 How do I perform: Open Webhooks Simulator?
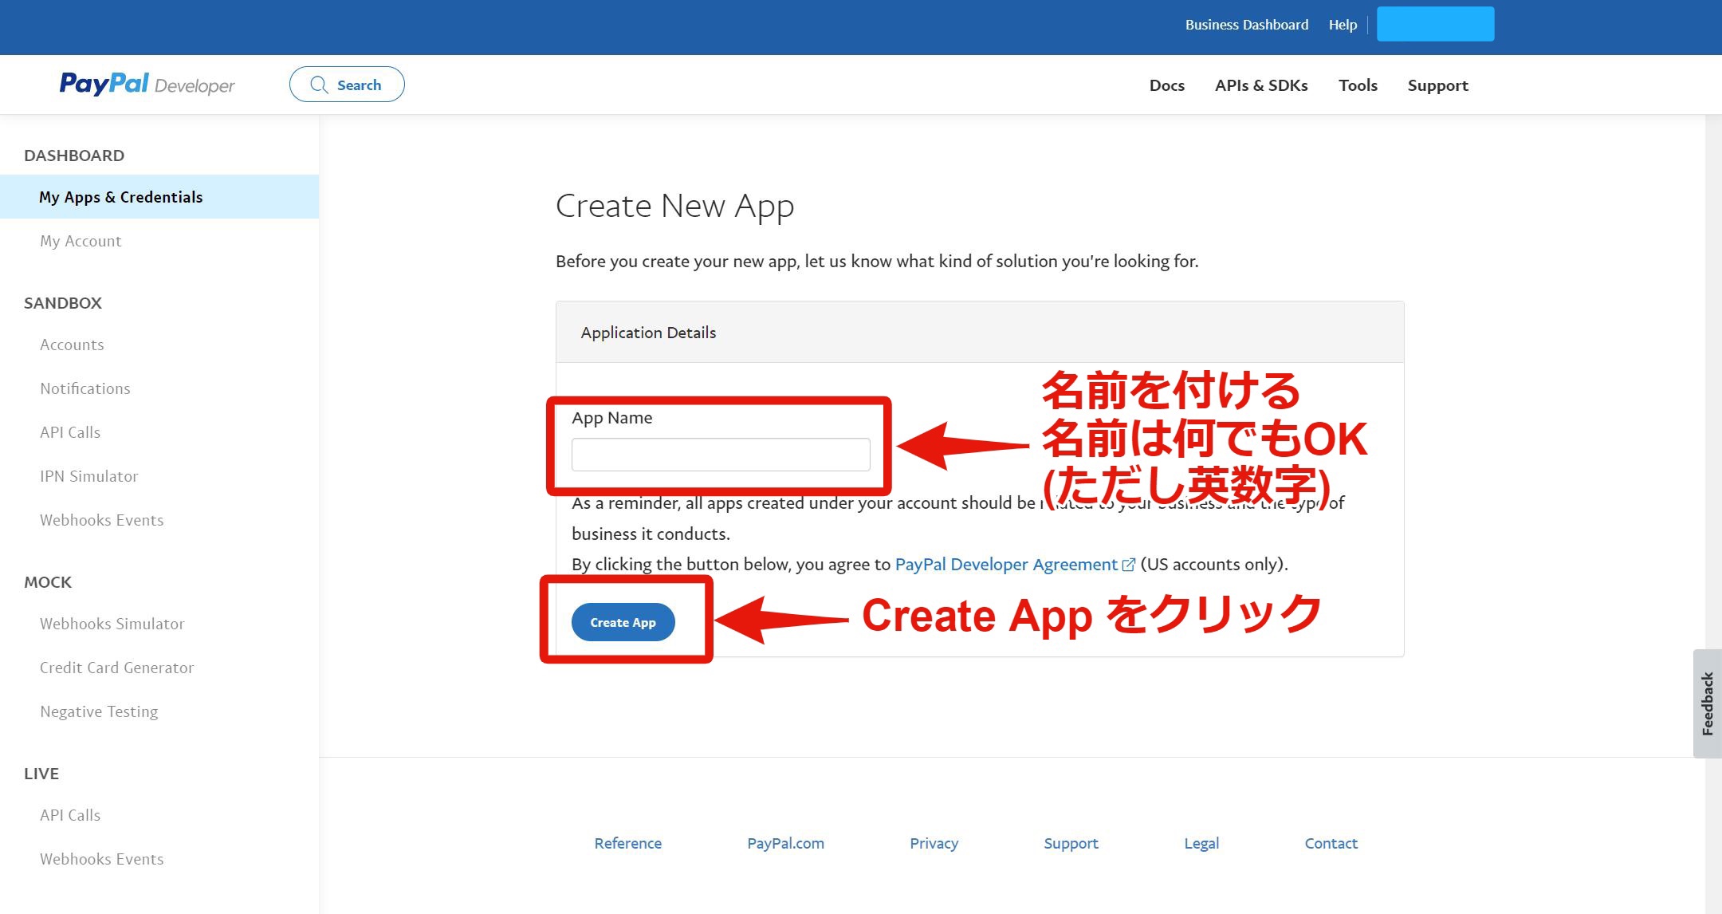tap(112, 624)
